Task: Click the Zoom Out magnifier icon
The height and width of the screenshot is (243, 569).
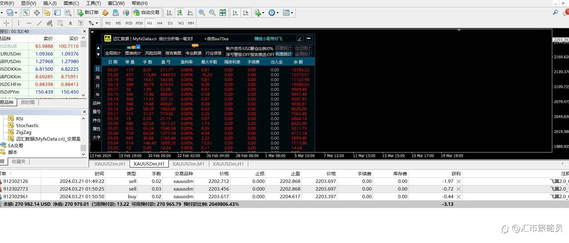Action: coord(212,13)
